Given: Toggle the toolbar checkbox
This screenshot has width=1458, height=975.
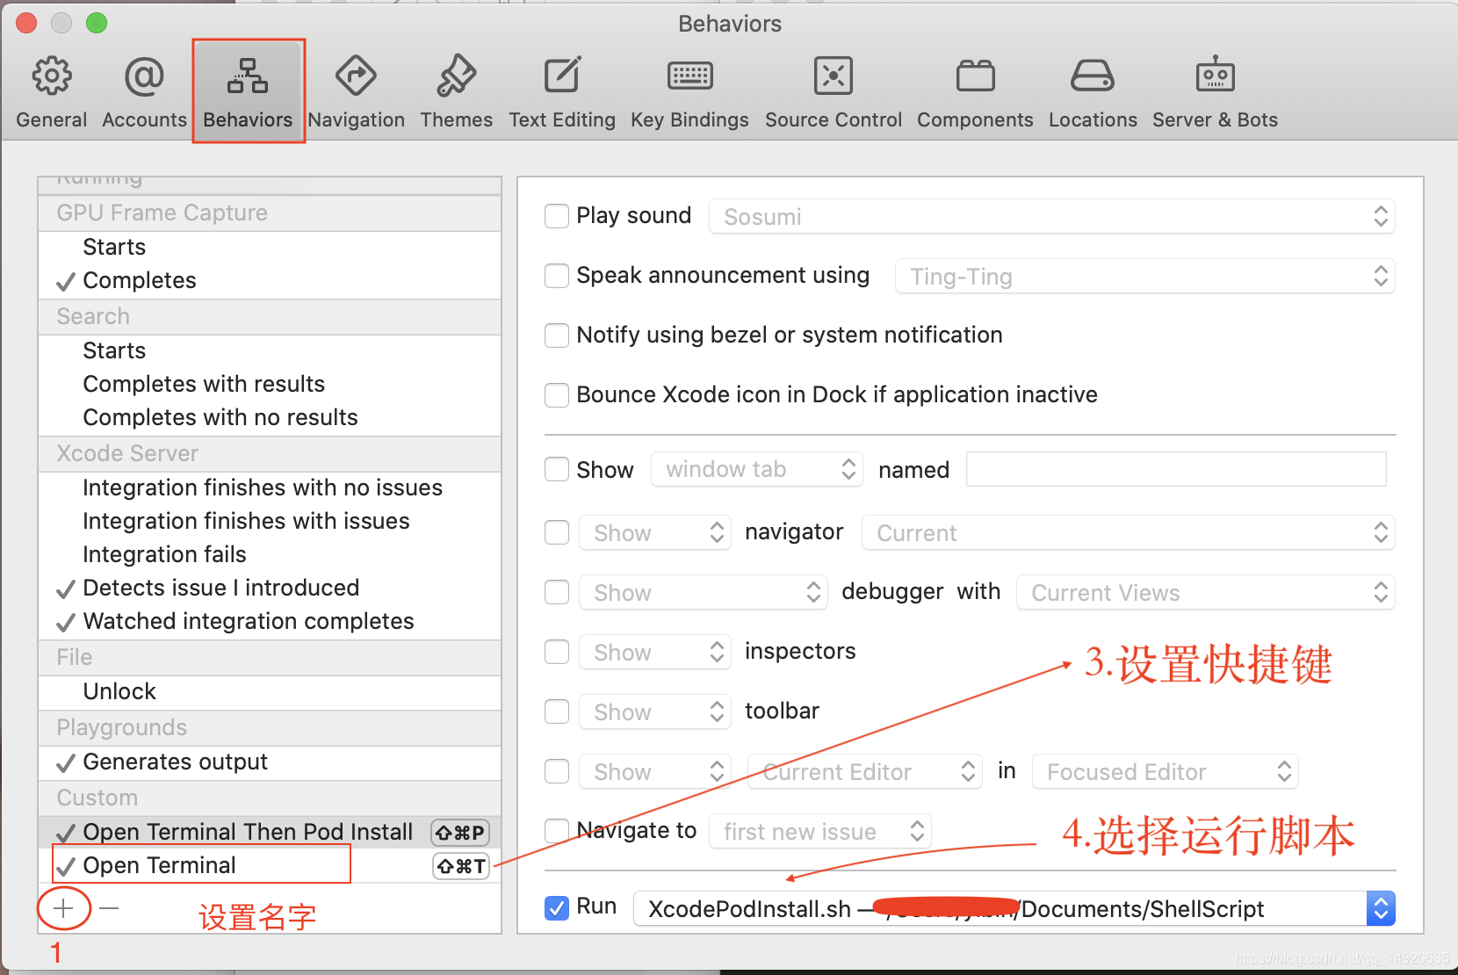Looking at the screenshot, I should pos(557,711).
